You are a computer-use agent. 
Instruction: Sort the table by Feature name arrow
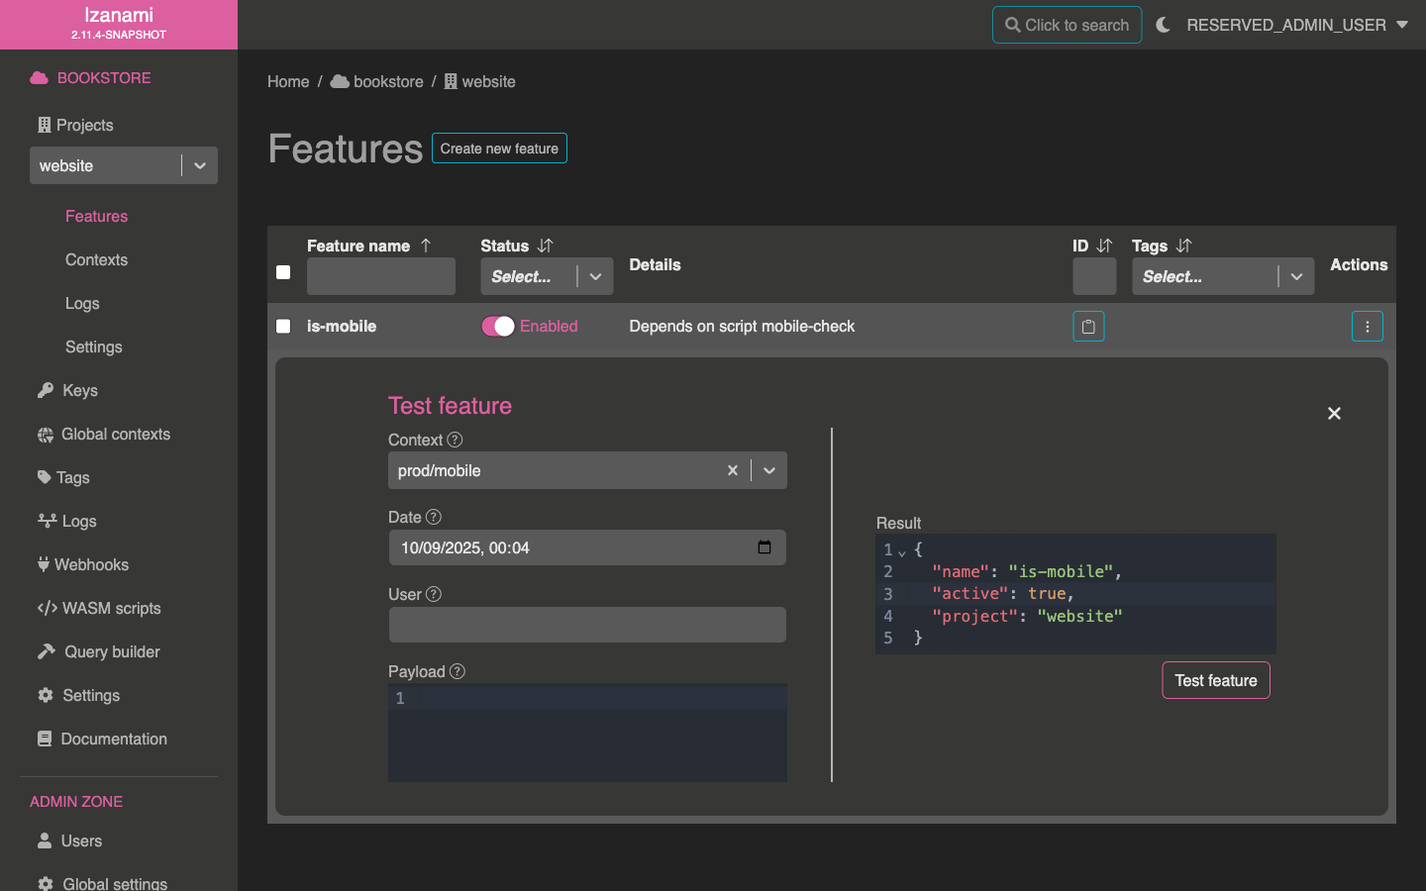click(426, 246)
